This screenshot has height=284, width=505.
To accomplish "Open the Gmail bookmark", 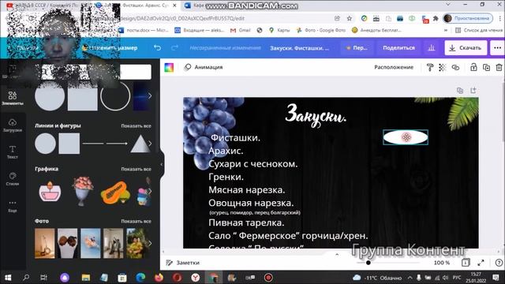I will click(240, 30).
